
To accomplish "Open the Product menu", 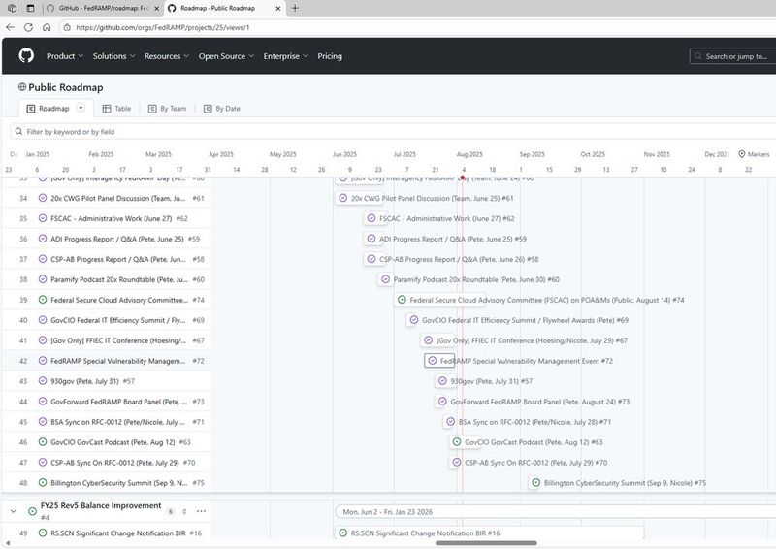I will click(65, 56).
